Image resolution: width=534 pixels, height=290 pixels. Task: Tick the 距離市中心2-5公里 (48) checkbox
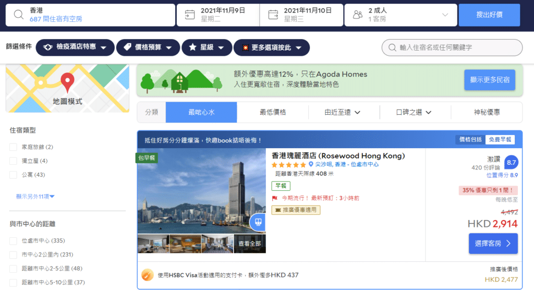[13, 269]
